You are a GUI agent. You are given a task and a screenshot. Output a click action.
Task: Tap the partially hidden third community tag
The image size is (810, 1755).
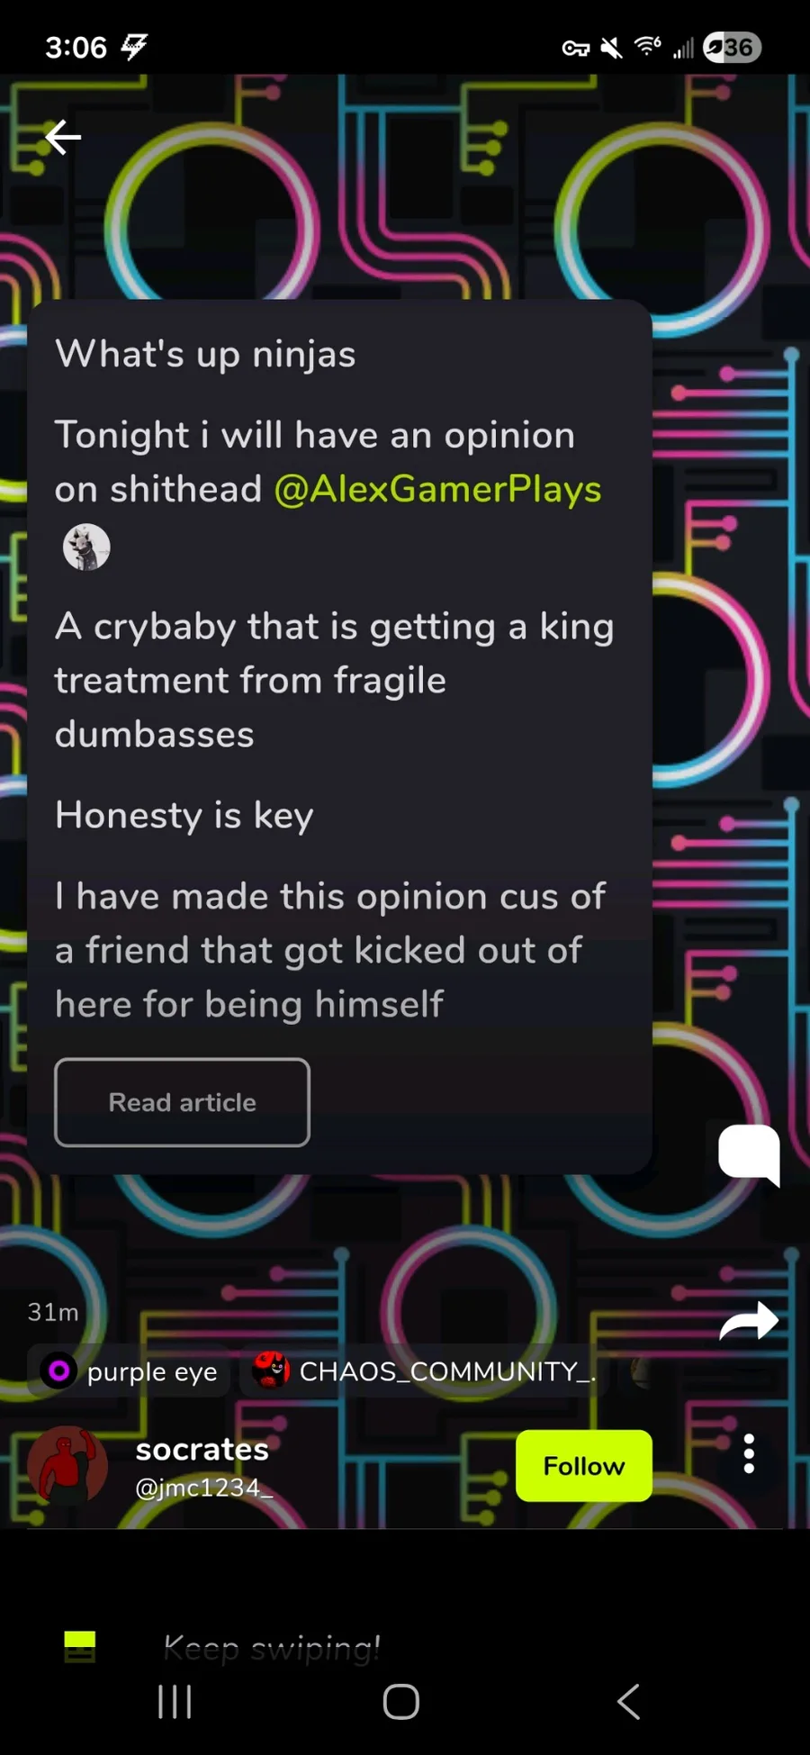pos(641,1371)
